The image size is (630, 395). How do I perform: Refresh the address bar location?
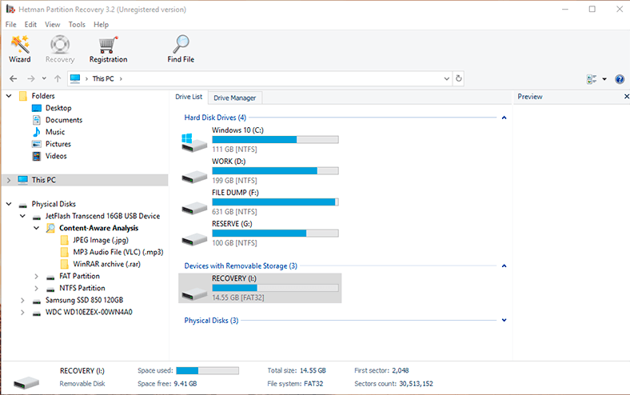point(458,78)
